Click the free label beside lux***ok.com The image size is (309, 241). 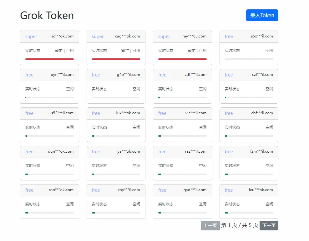(96, 113)
